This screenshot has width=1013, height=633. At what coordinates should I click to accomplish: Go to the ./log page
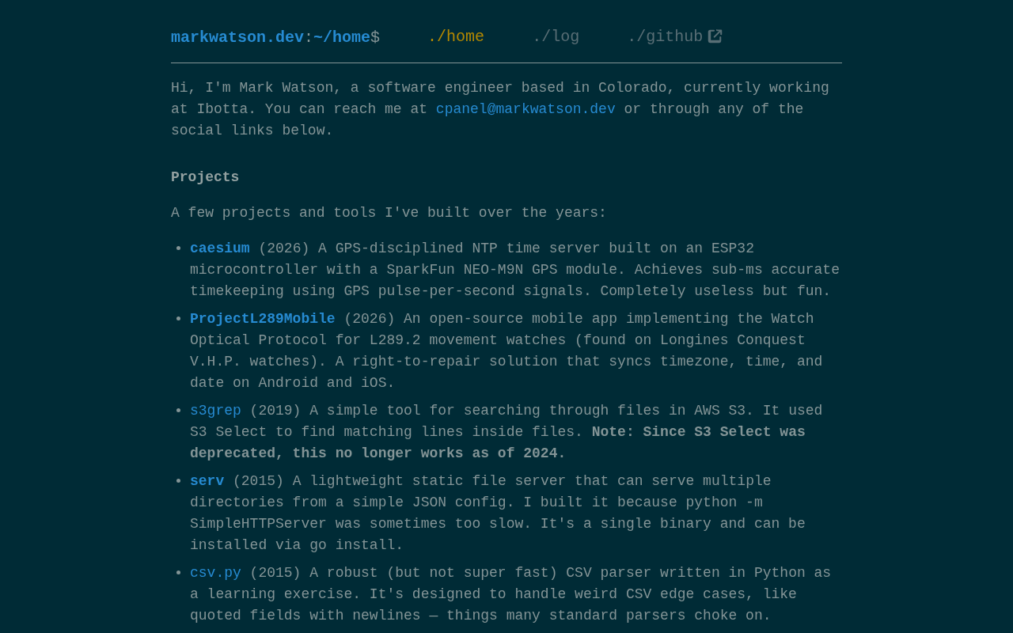[555, 37]
